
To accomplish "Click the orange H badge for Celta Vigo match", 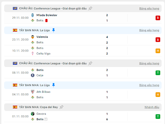I will tap(158, 51).
